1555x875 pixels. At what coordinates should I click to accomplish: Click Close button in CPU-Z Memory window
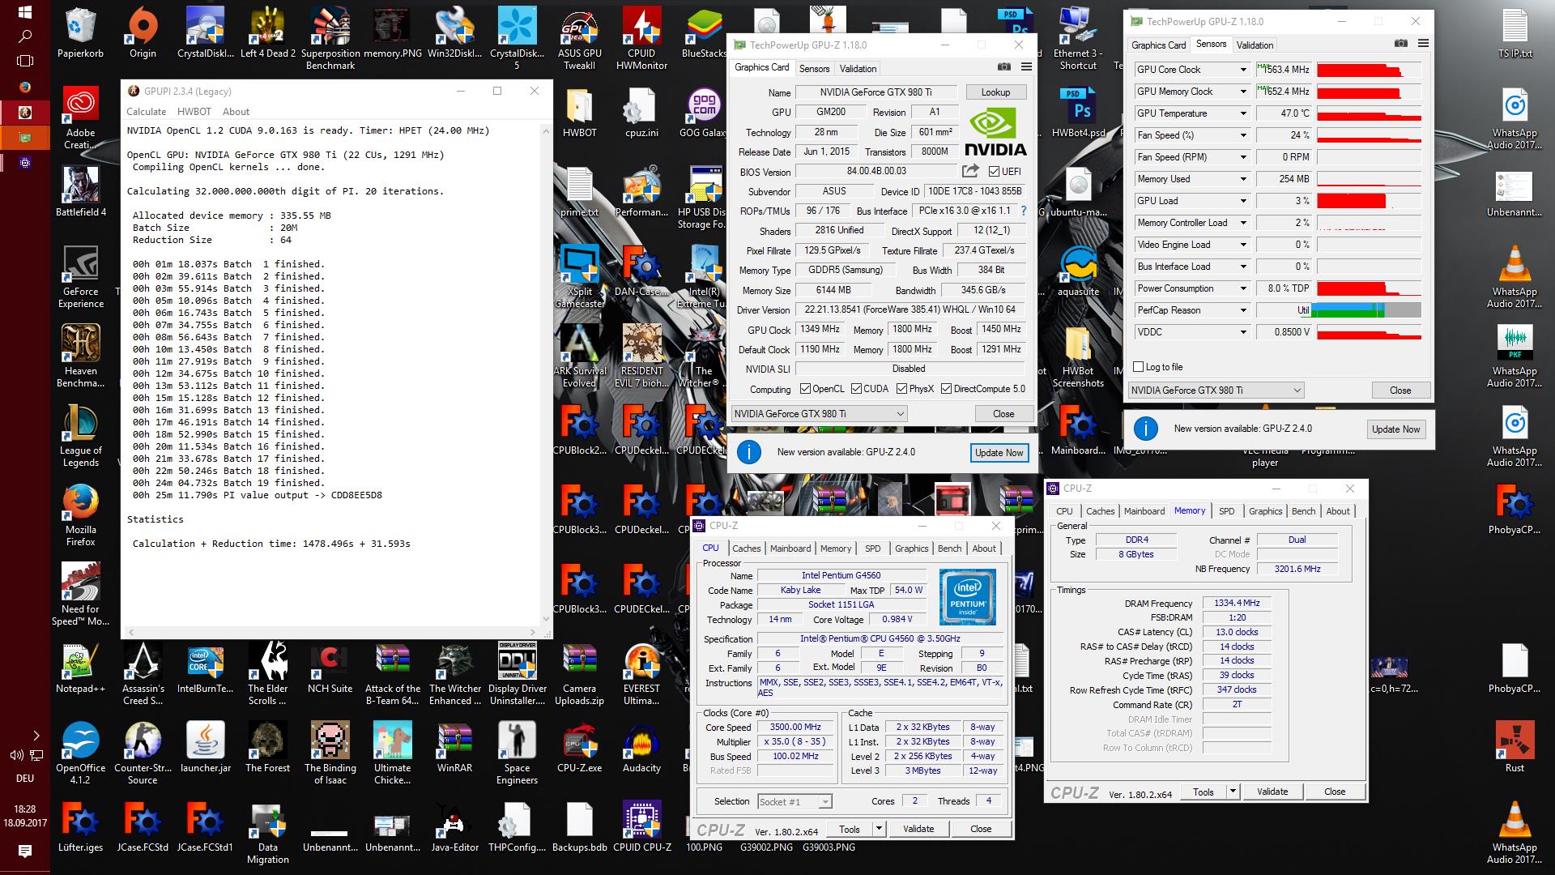point(1335,792)
